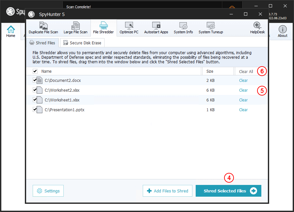Go to Home in background window
The width and height of the screenshot is (294, 212).
(11, 31)
